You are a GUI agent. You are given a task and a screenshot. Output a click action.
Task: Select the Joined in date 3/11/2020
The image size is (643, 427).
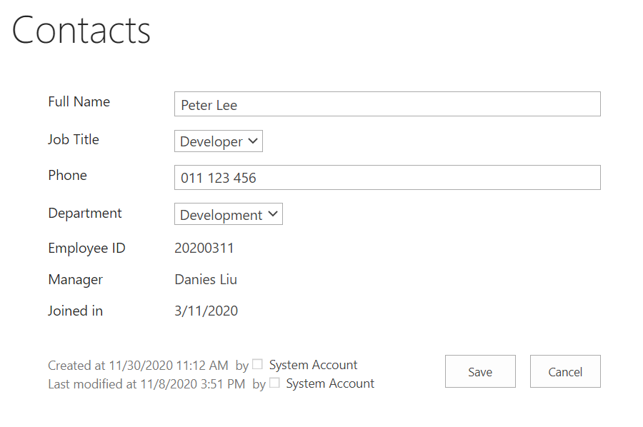(x=206, y=311)
